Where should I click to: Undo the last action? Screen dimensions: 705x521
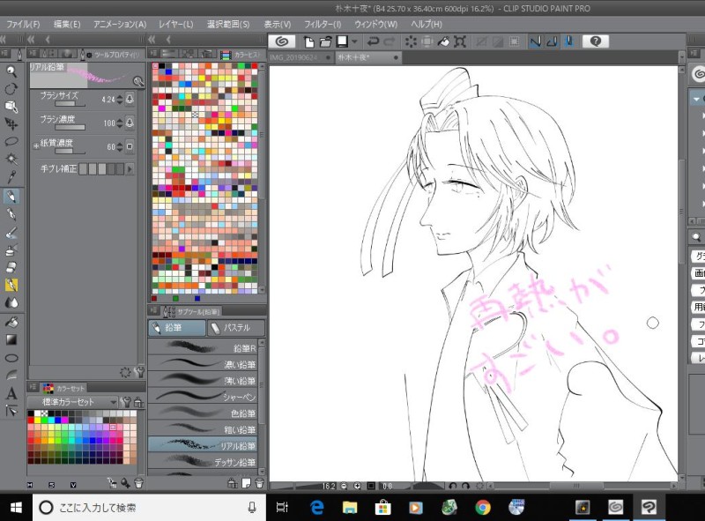pos(372,41)
